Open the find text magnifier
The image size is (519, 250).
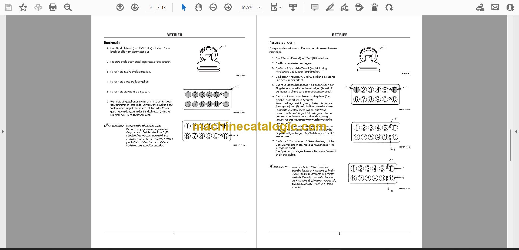(68, 7)
